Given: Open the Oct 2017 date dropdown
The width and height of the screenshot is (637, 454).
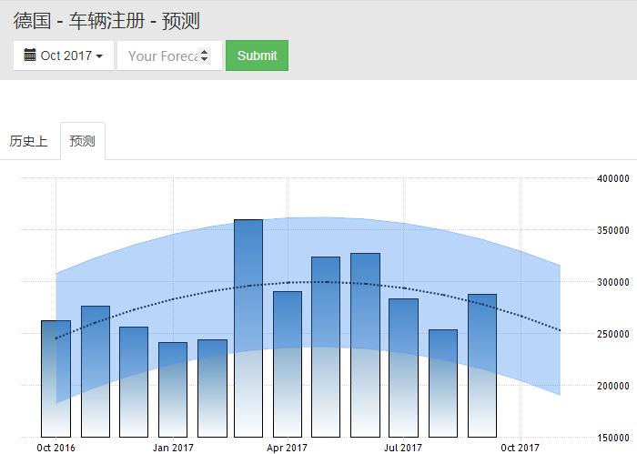Looking at the screenshot, I should point(64,55).
